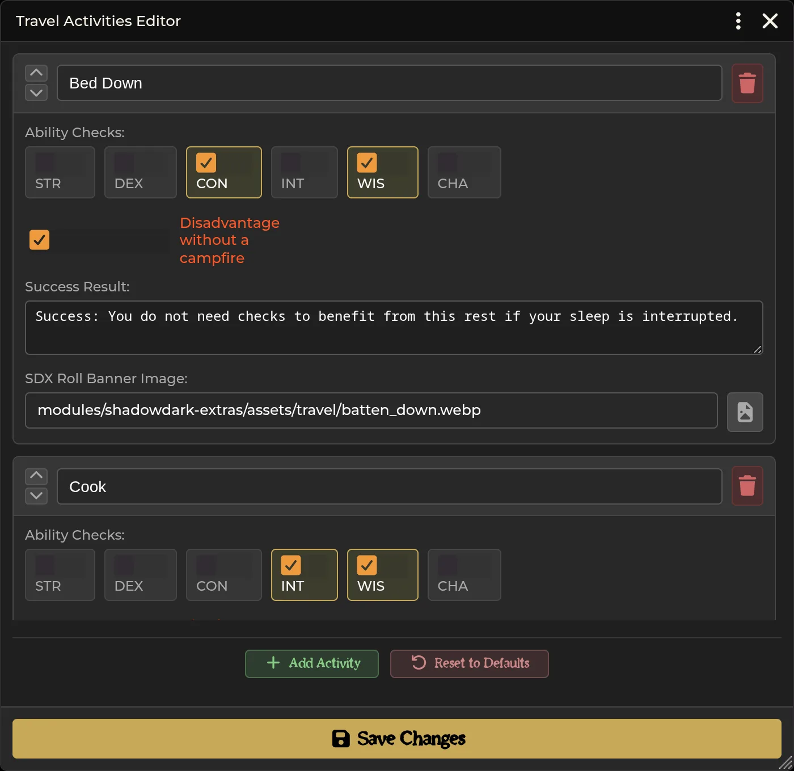This screenshot has width=794, height=771.
Task: Enable STR check for Bed Down
Action: click(x=60, y=172)
